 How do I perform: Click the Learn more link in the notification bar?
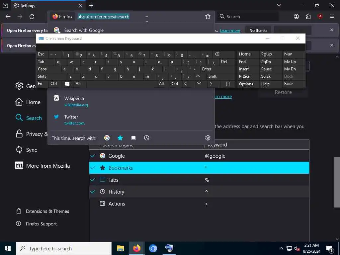230,31
